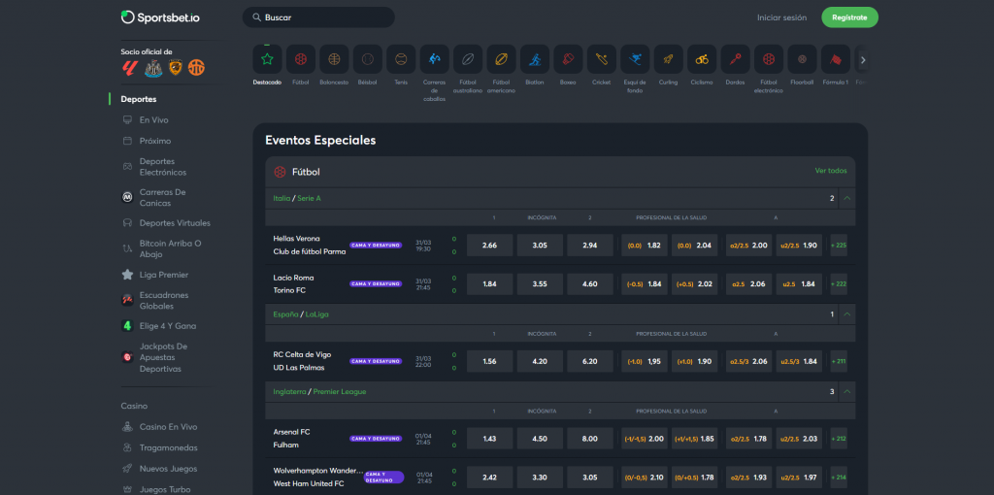994x495 pixels.
Task: Select the Ciclismo sport icon
Action: pyautogui.click(x=702, y=59)
